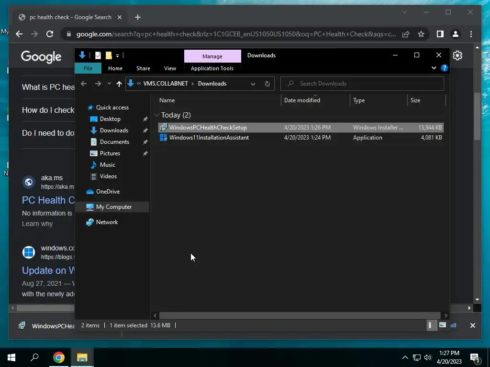Viewport: 490px width, 367px height.
Task: Open the notification center icon
Action: point(475,357)
